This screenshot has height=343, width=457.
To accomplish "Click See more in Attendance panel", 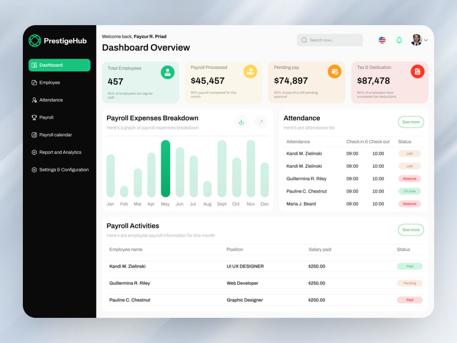I will tap(411, 122).
